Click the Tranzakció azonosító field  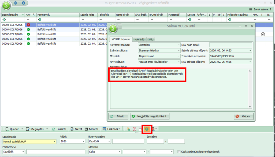click(x=230, y=56)
